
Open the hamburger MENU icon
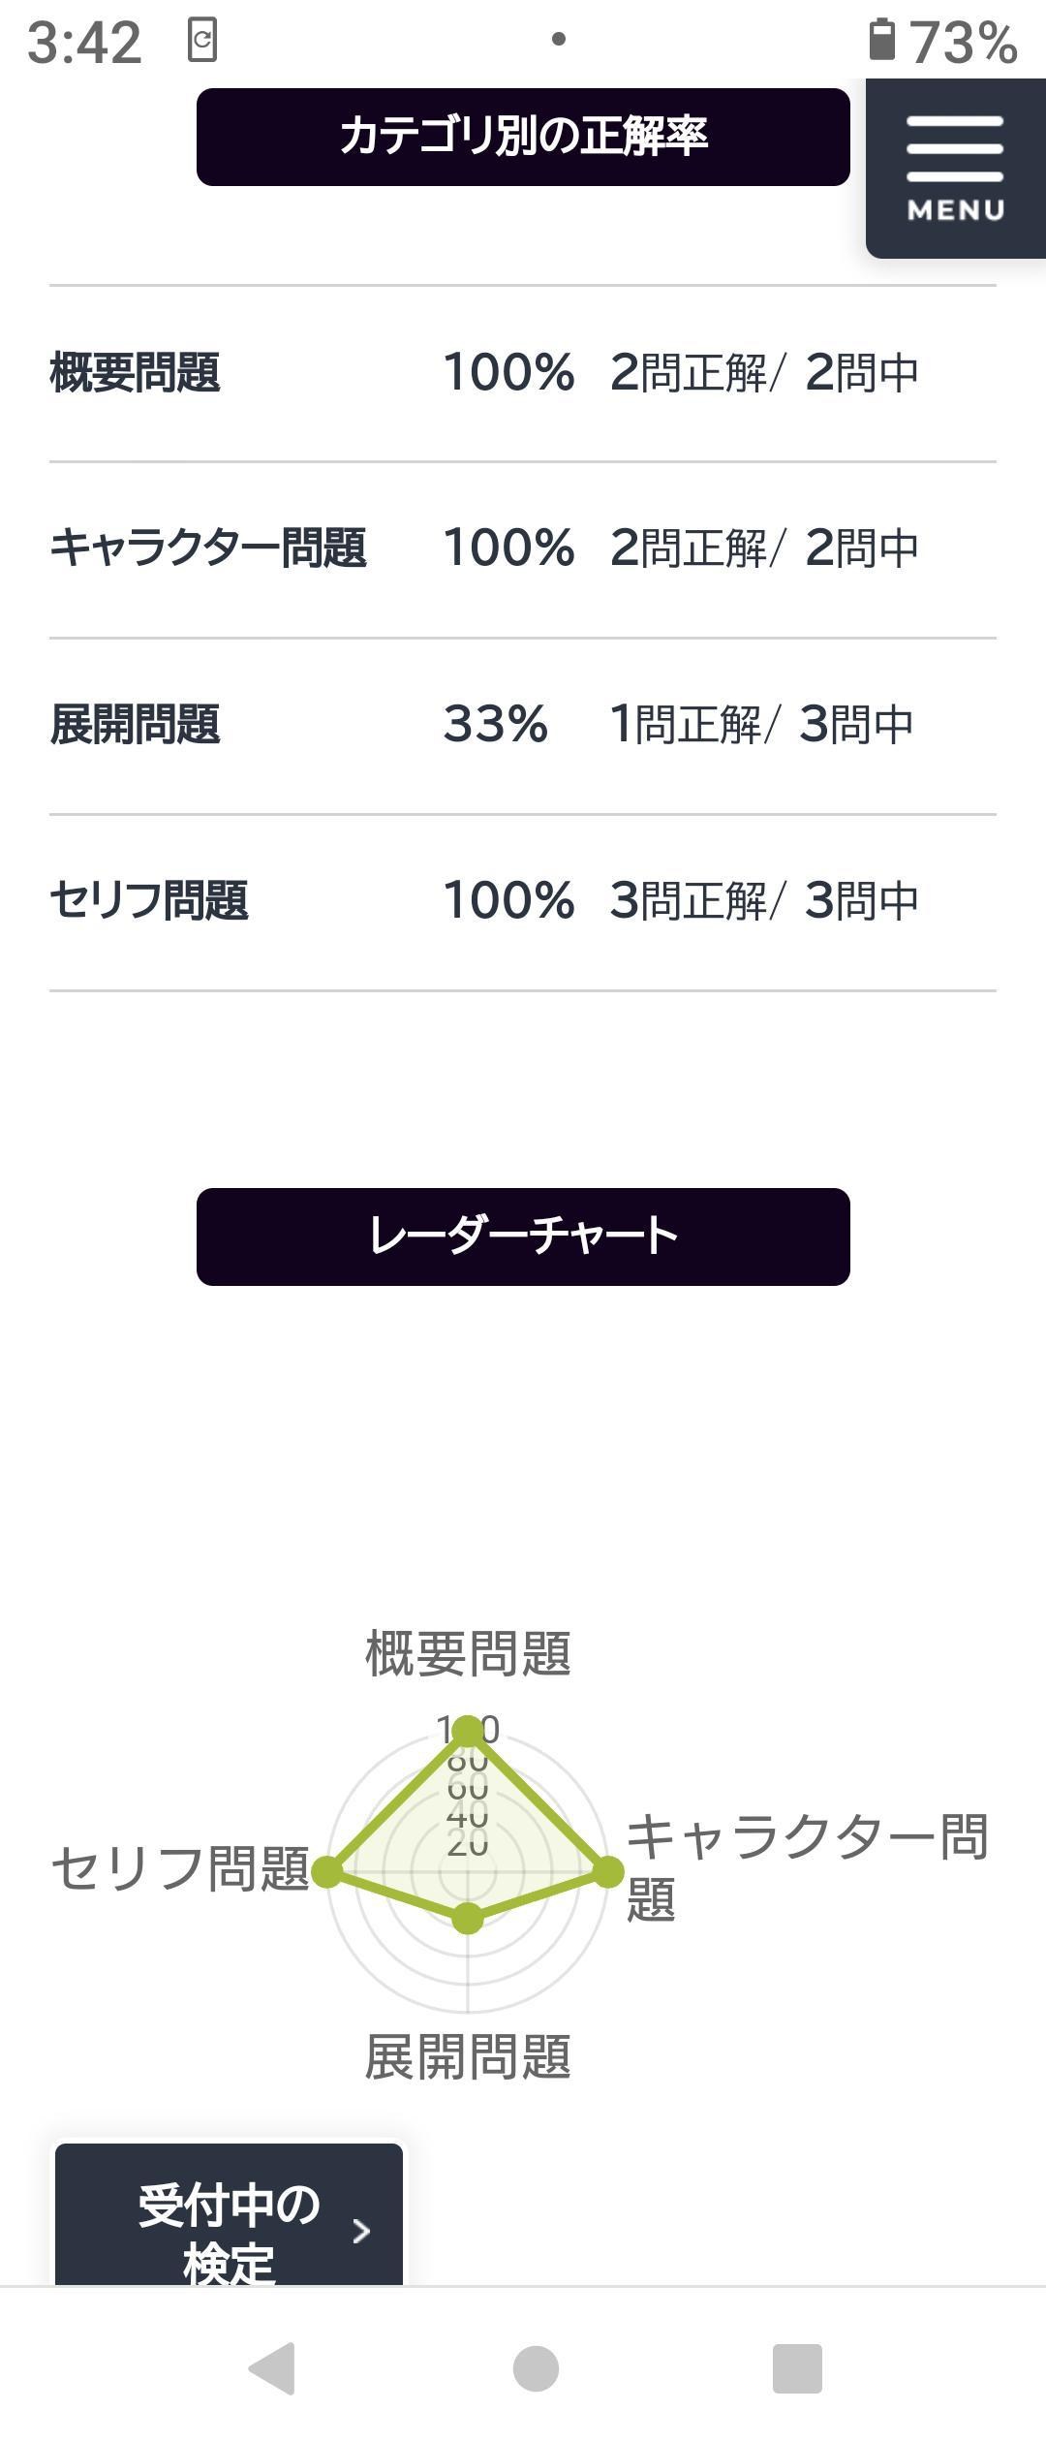pyautogui.click(x=955, y=169)
